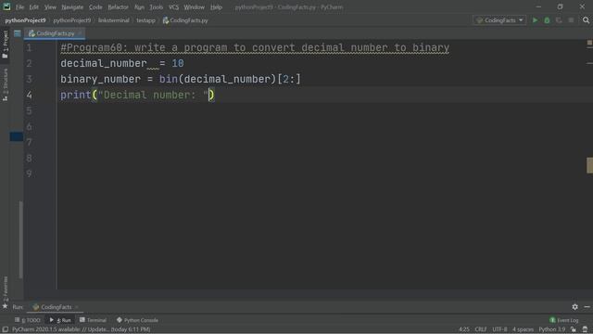Open the Tools menu
Image resolution: width=593 pixels, height=334 pixels.
coord(156,7)
